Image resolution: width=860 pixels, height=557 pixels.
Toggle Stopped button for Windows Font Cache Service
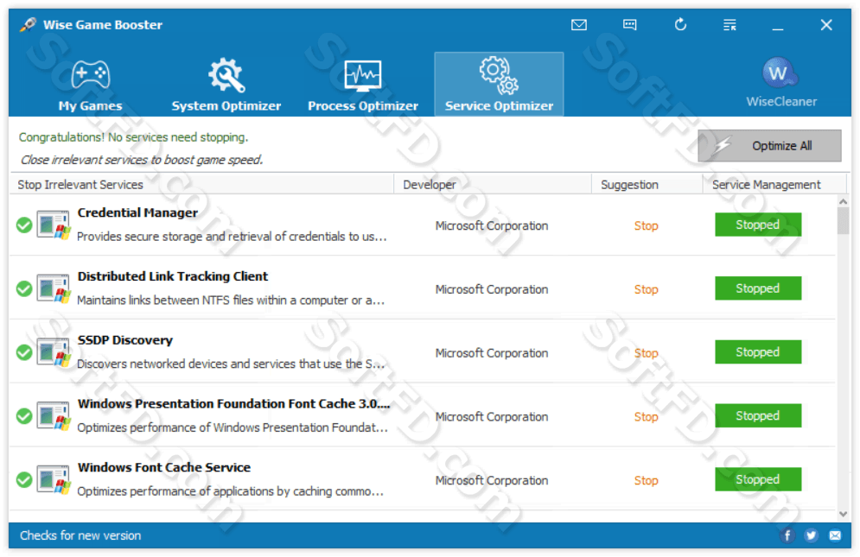point(758,479)
